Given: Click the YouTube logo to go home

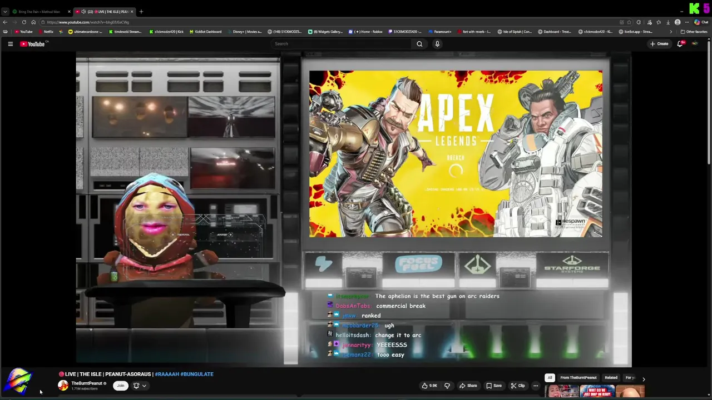Looking at the screenshot, I should 32,44.
